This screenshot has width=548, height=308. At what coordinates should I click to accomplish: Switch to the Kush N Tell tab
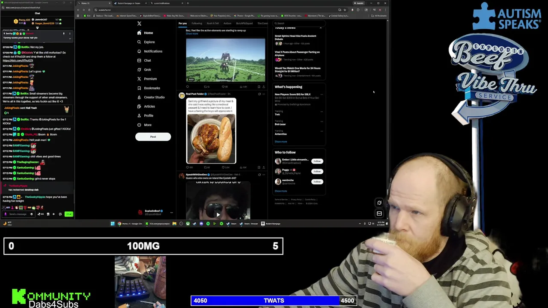(x=213, y=24)
